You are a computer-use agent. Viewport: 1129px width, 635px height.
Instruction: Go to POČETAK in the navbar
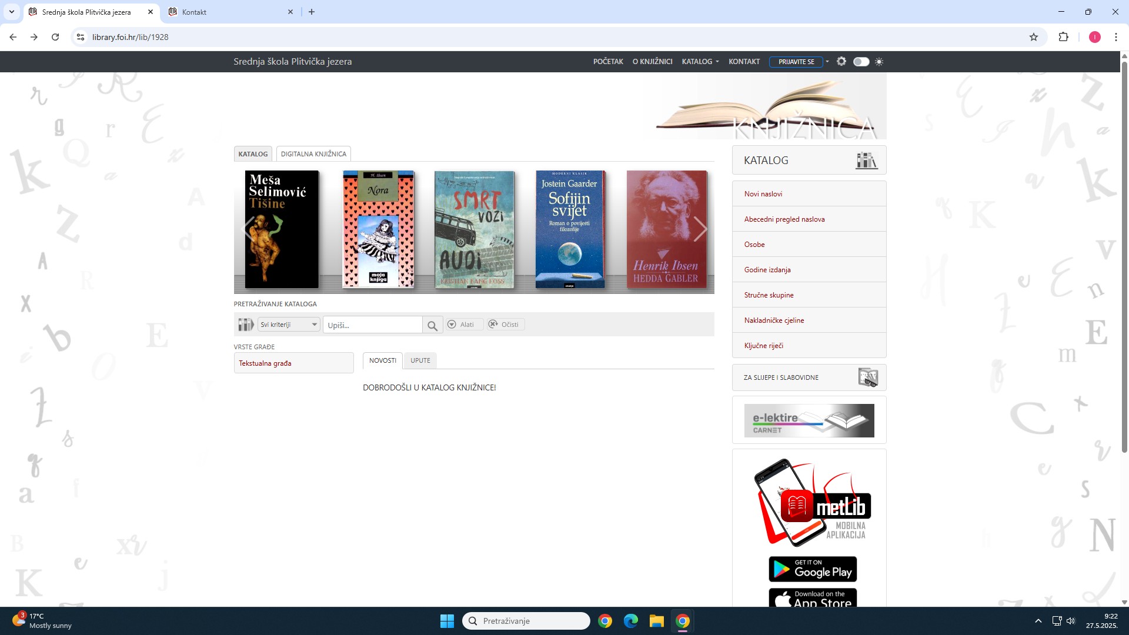[608, 62]
